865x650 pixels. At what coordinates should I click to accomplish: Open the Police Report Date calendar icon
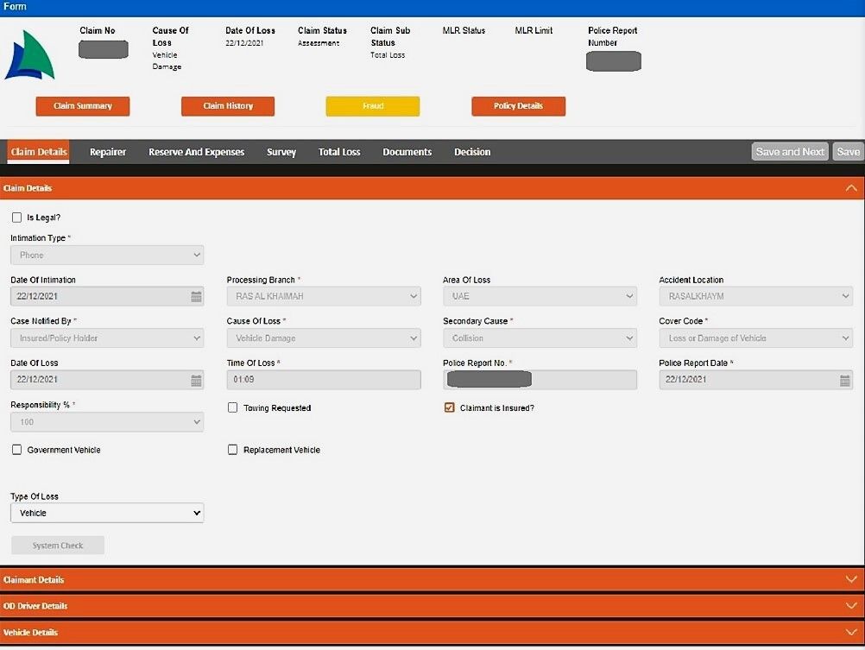click(x=844, y=380)
